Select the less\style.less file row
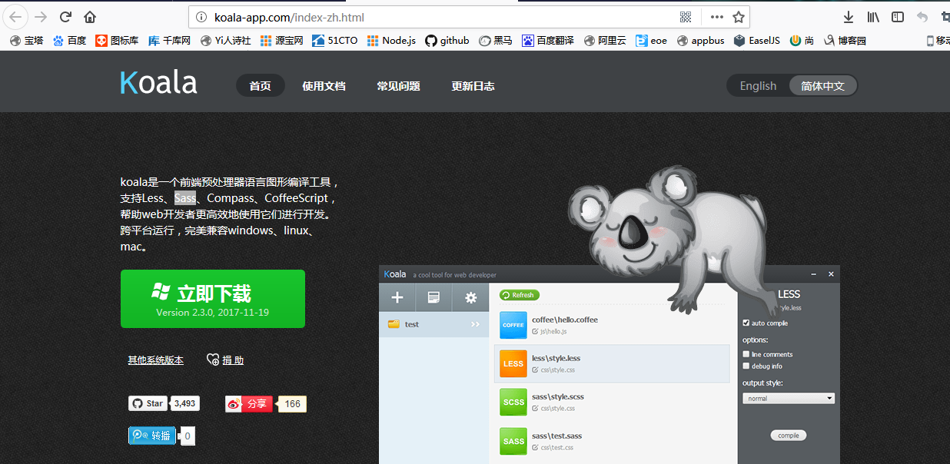Image resolution: width=950 pixels, height=464 pixels. coord(612,363)
